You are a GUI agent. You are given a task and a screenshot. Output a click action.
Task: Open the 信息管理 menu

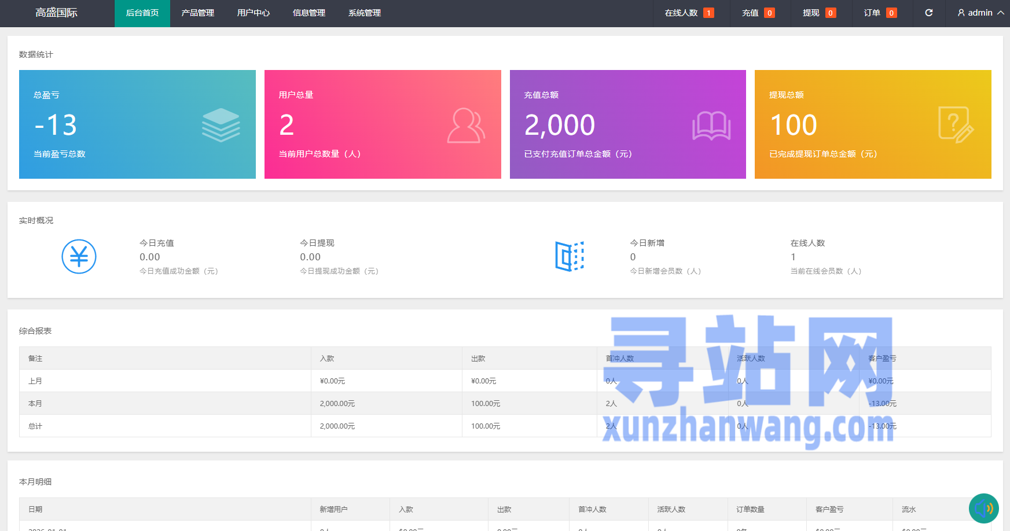click(x=308, y=13)
